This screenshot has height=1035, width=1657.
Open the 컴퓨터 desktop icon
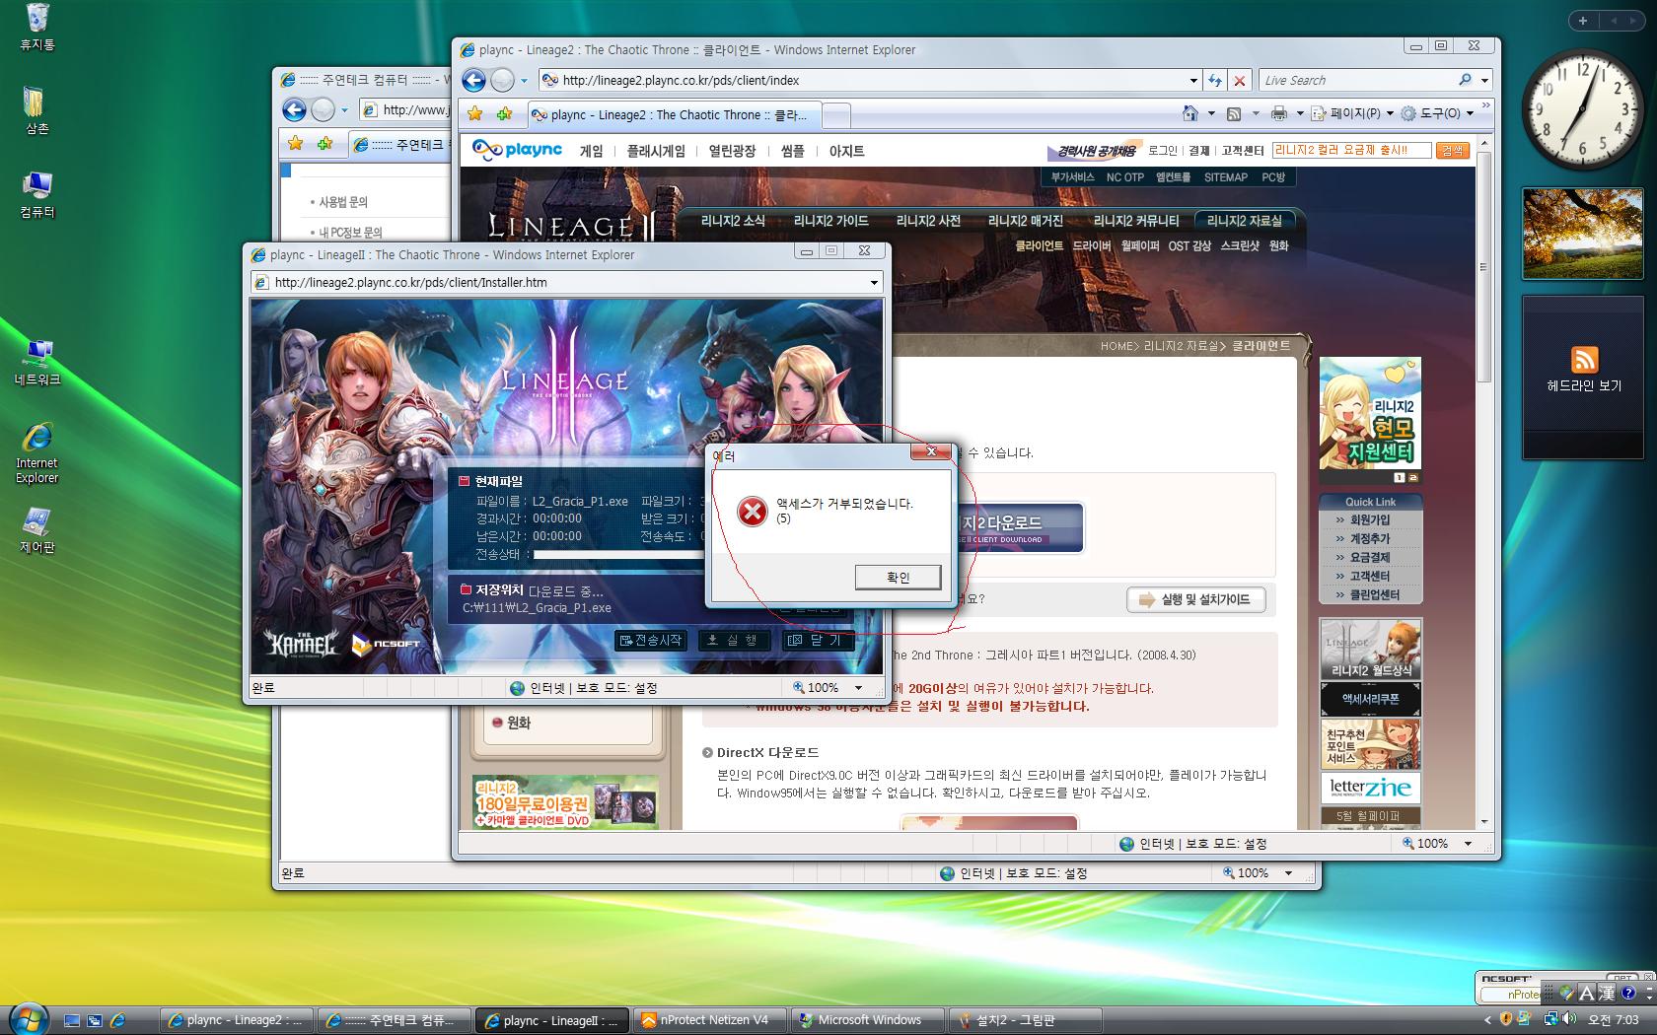(36, 194)
